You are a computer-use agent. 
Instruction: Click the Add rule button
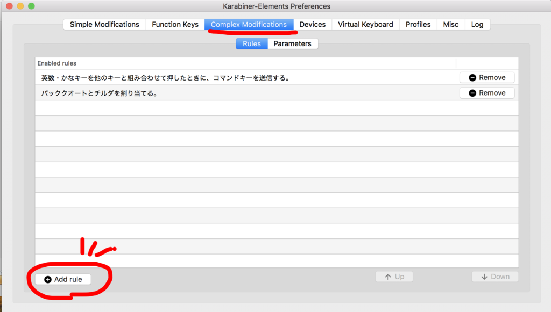point(63,279)
